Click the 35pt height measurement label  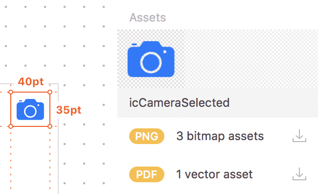[69, 110]
